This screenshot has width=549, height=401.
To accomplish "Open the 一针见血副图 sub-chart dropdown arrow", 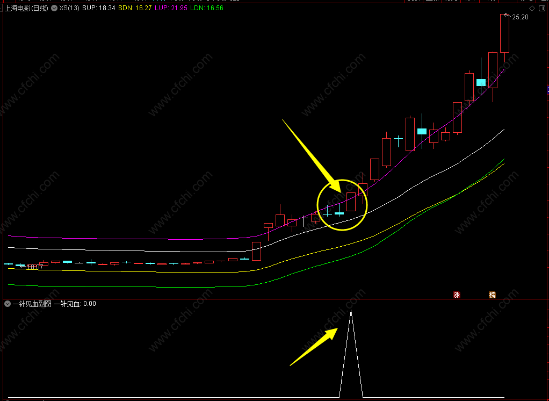I will pyautogui.click(x=8, y=304).
